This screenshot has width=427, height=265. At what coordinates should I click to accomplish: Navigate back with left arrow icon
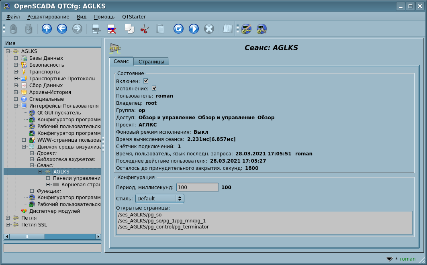pyautogui.click(x=62, y=29)
